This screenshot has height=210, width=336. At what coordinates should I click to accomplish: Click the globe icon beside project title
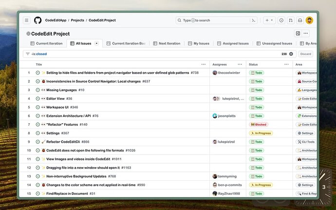click(28, 34)
